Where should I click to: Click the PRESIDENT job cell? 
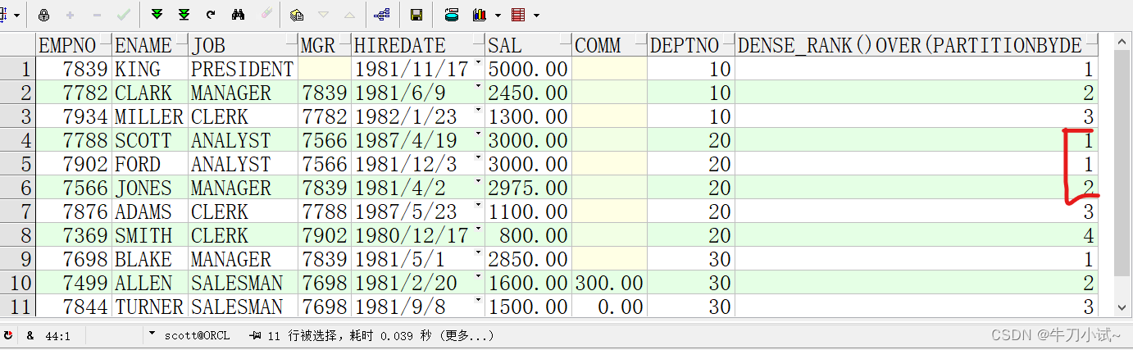[x=243, y=70]
